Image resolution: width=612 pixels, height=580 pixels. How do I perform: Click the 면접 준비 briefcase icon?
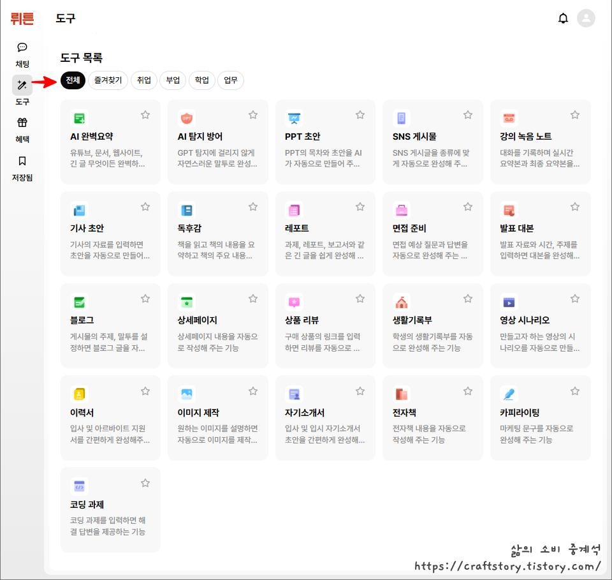tap(402, 210)
